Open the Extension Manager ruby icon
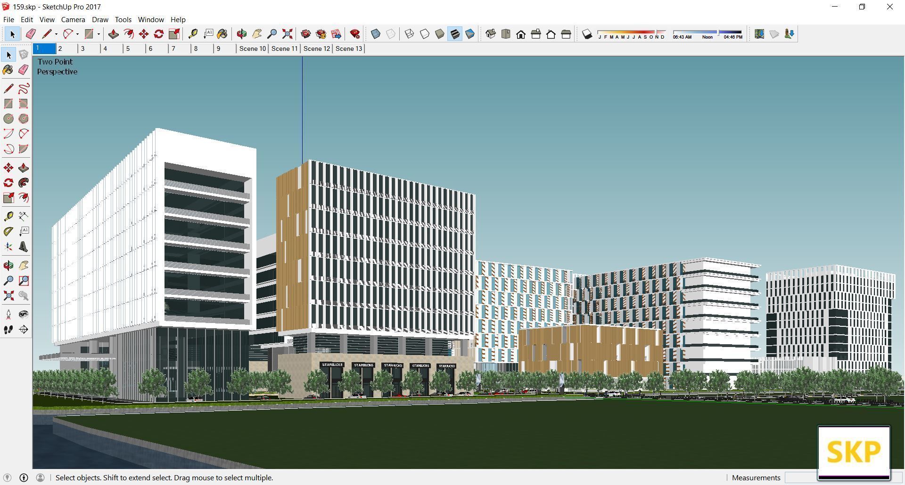Screen dimensions: 905x485 tap(355, 34)
